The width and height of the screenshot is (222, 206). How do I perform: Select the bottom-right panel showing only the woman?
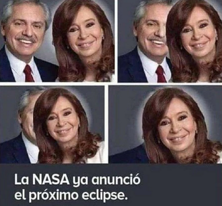pos(165,124)
